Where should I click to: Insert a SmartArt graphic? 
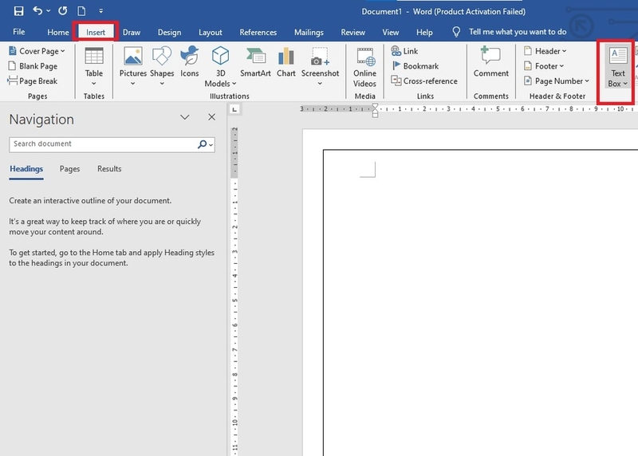pyautogui.click(x=255, y=64)
